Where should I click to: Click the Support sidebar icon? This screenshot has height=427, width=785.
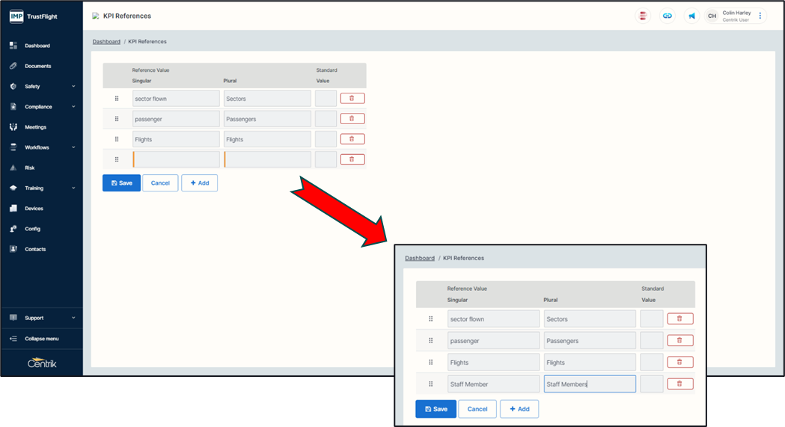click(x=13, y=318)
